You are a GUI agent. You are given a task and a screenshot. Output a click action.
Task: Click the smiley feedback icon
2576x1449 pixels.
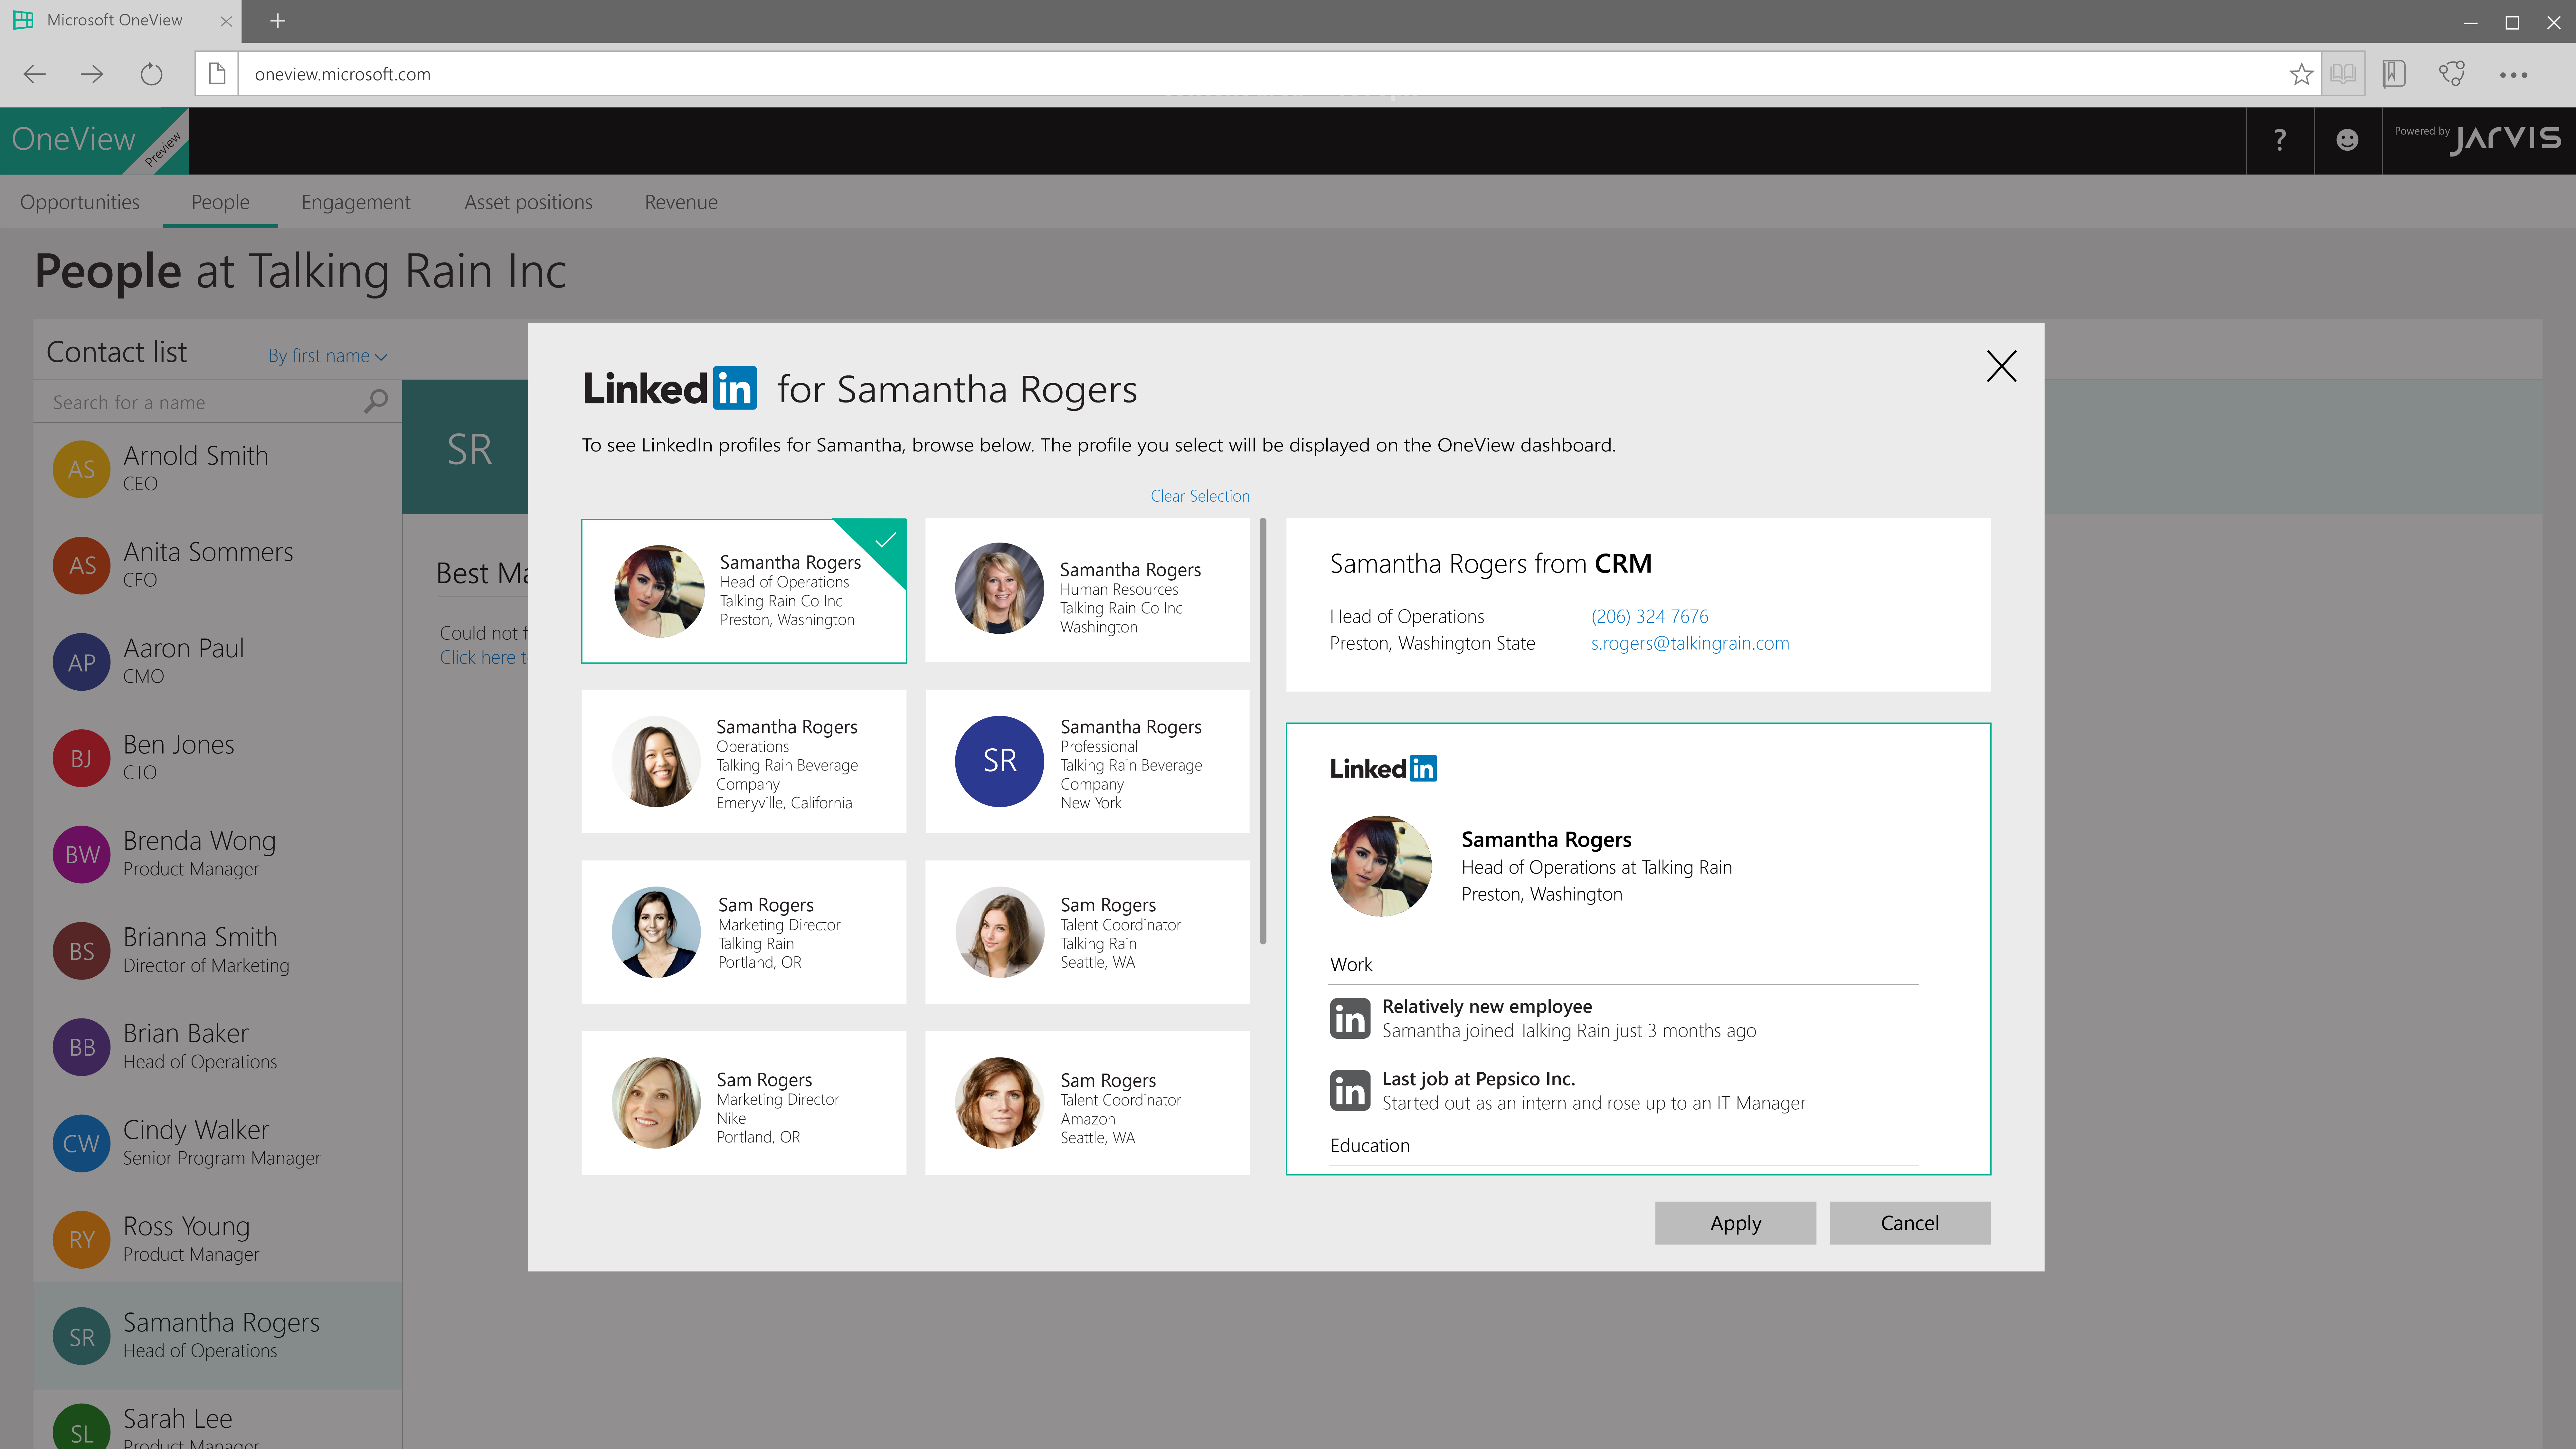pos(2347,140)
